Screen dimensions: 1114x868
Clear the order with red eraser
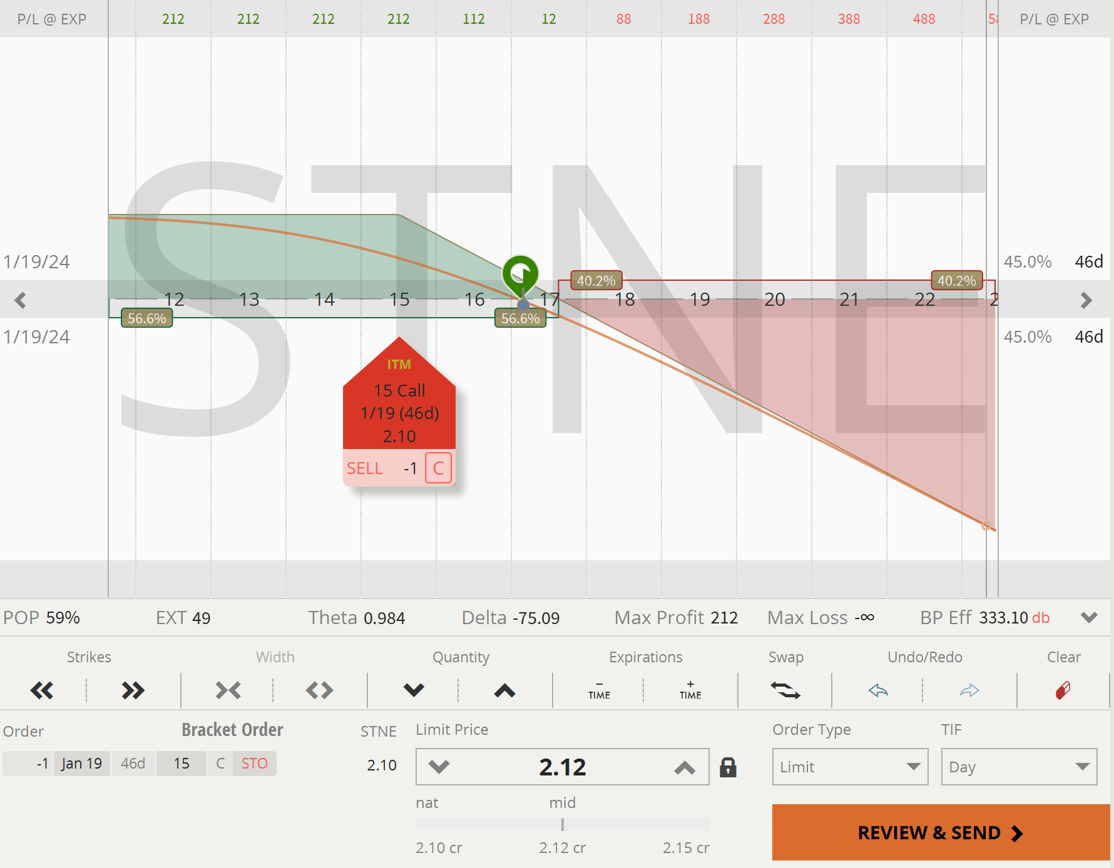pyautogui.click(x=1063, y=690)
